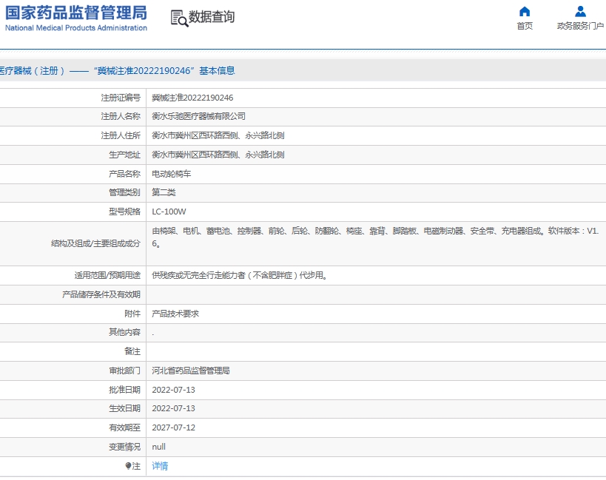Select effective date 2022-07-13 in 生效日期 row
The height and width of the screenshot is (480, 606).
click(x=174, y=408)
